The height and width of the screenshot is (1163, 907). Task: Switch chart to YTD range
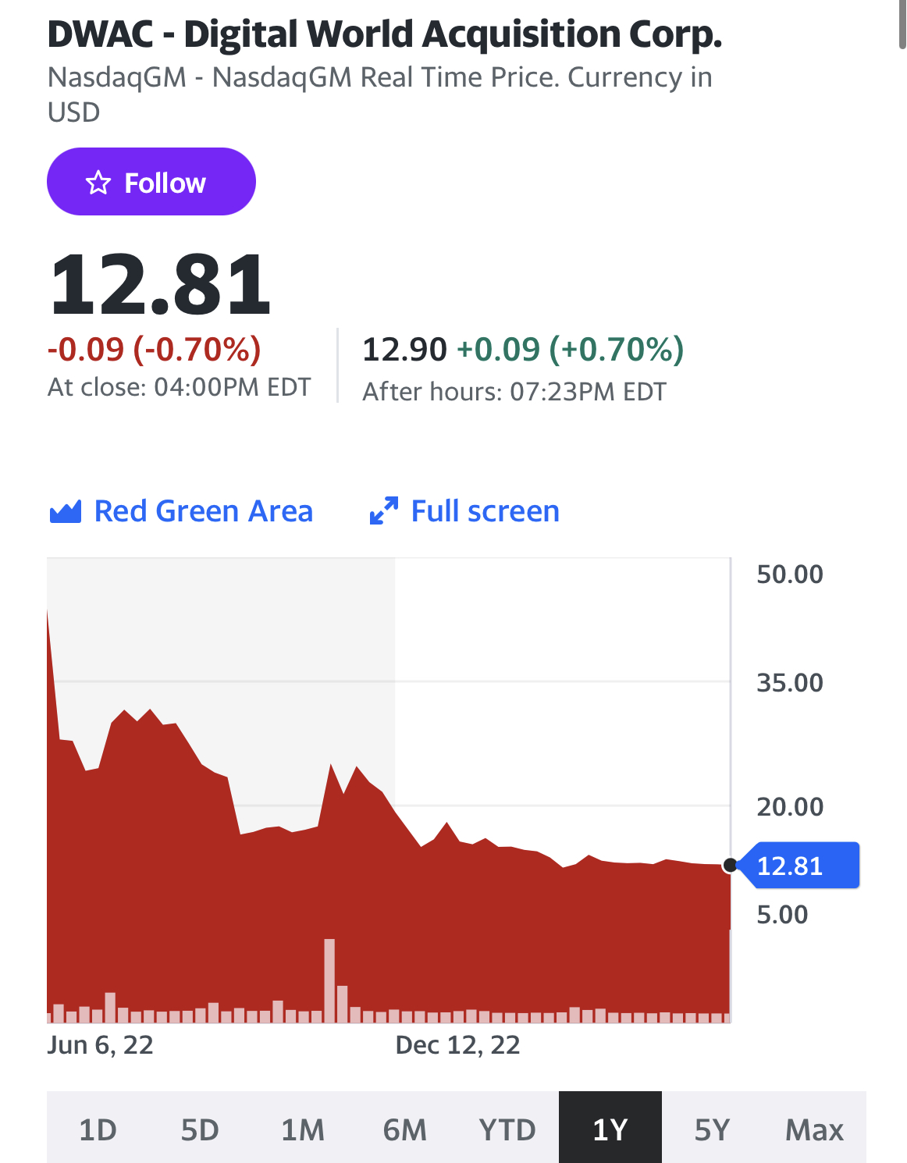(x=507, y=1129)
